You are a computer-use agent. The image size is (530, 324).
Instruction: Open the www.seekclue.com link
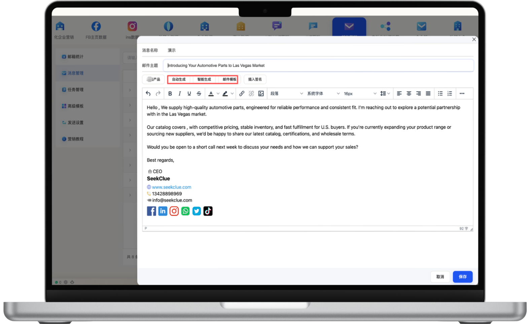click(172, 187)
